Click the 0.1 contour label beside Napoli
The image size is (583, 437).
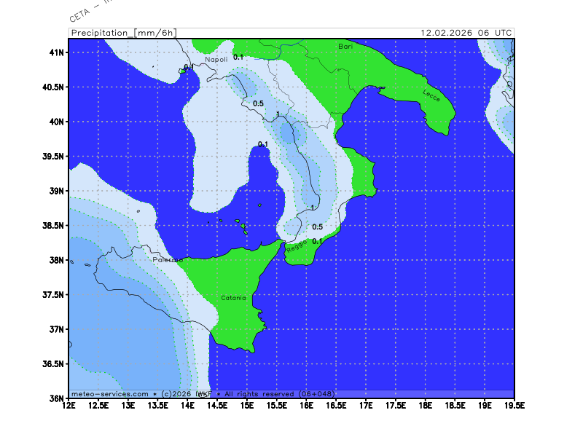(x=238, y=57)
